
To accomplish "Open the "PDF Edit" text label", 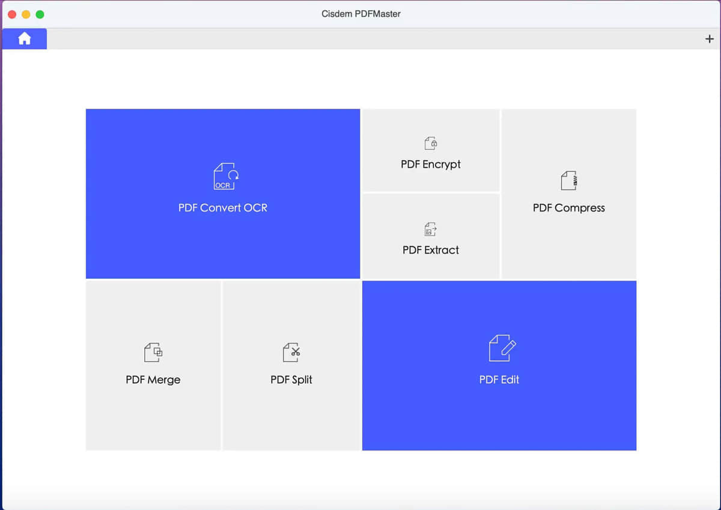I will pyautogui.click(x=499, y=380).
